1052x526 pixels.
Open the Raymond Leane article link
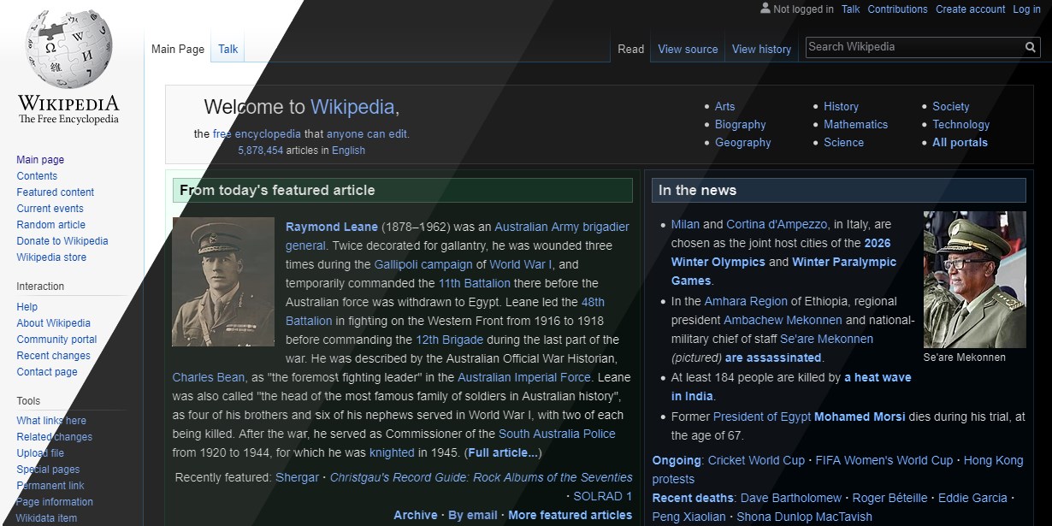pos(332,227)
